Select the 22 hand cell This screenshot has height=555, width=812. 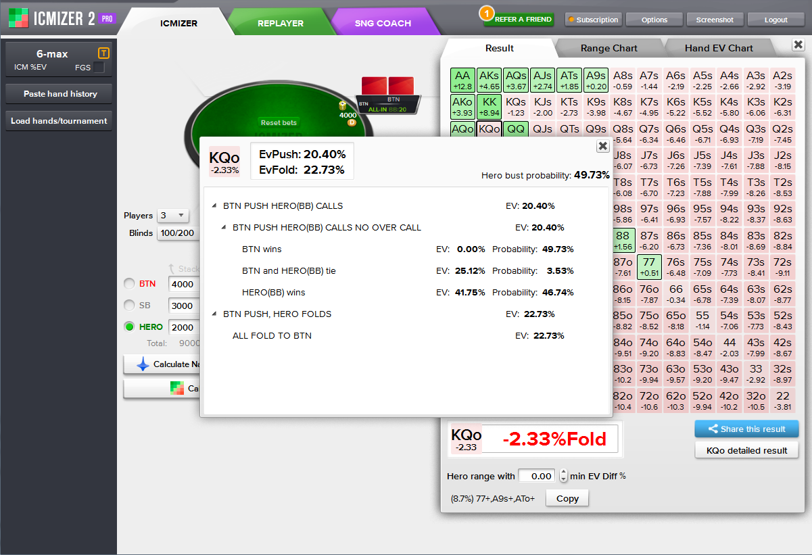point(782,400)
